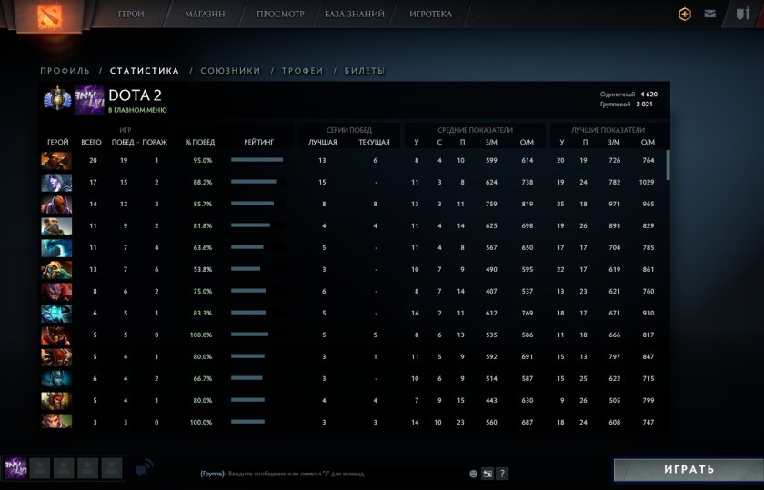764x490 pixels.
Task: Select hero portrait in the 63.6% win row
Action: click(56, 248)
